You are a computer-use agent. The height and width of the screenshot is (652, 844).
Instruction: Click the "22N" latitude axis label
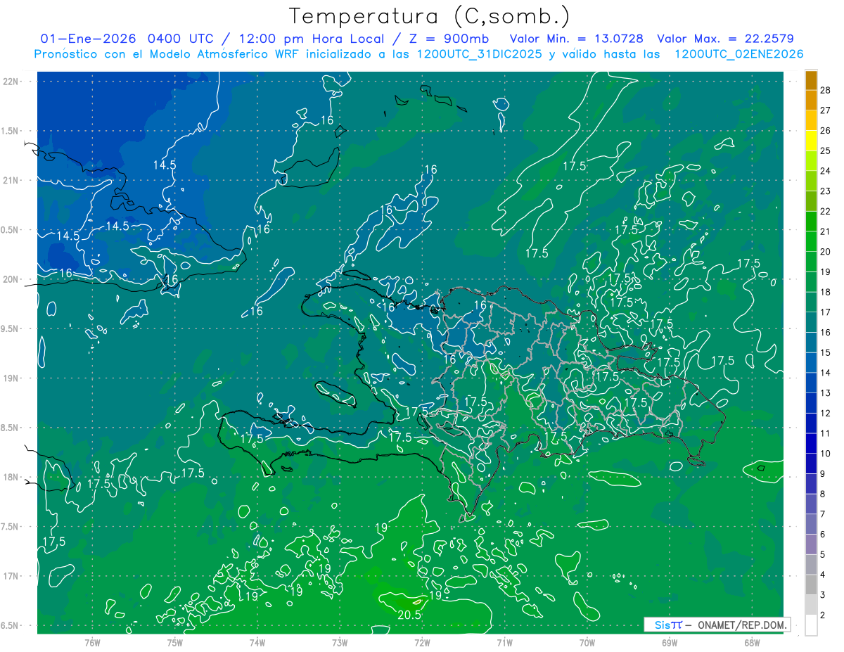(11, 81)
